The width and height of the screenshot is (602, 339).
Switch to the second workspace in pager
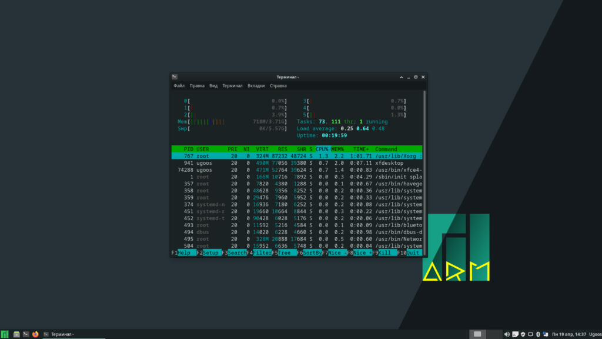point(495,334)
